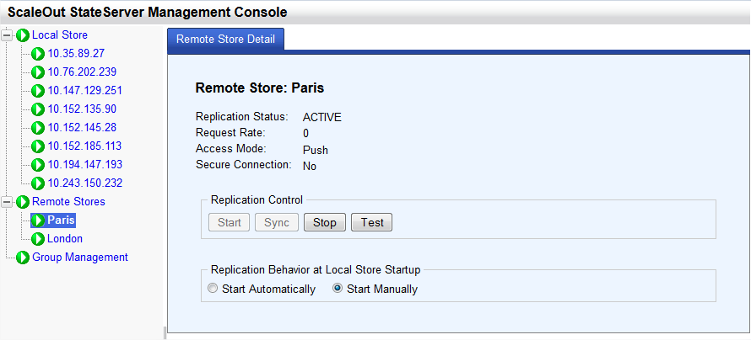The image size is (751, 340).
Task: Click the green icon next to 10.147.129.251
Action: tap(38, 91)
